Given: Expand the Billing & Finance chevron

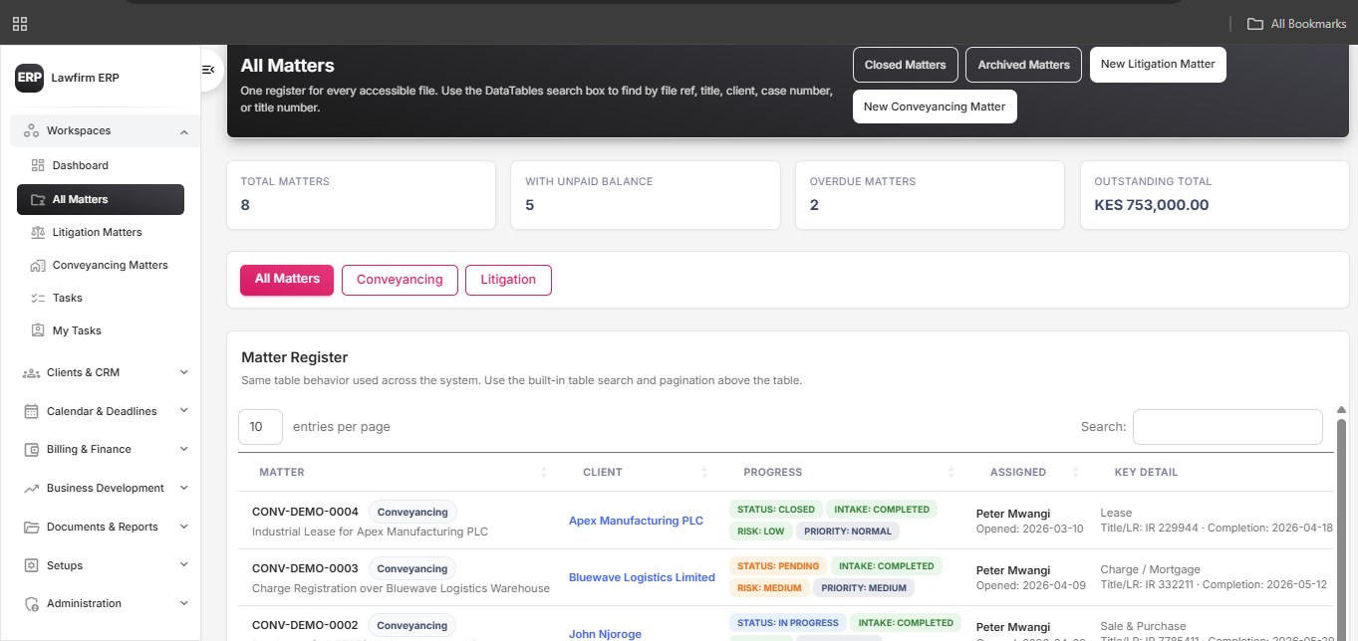Looking at the screenshot, I should click(x=183, y=449).
